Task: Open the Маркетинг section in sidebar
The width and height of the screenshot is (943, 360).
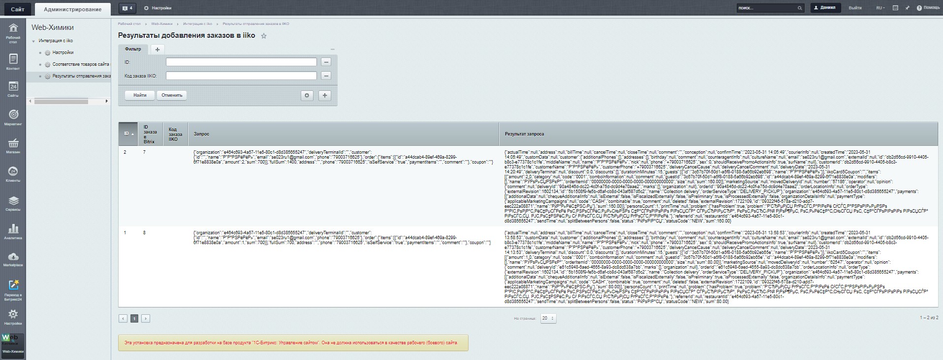Action: [x=13, y=117]
